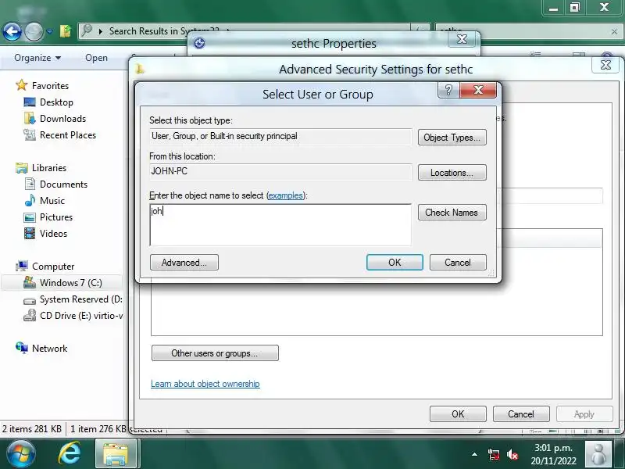
Task: Open the Organize dropdown menu
Action: tap(37, 58)
